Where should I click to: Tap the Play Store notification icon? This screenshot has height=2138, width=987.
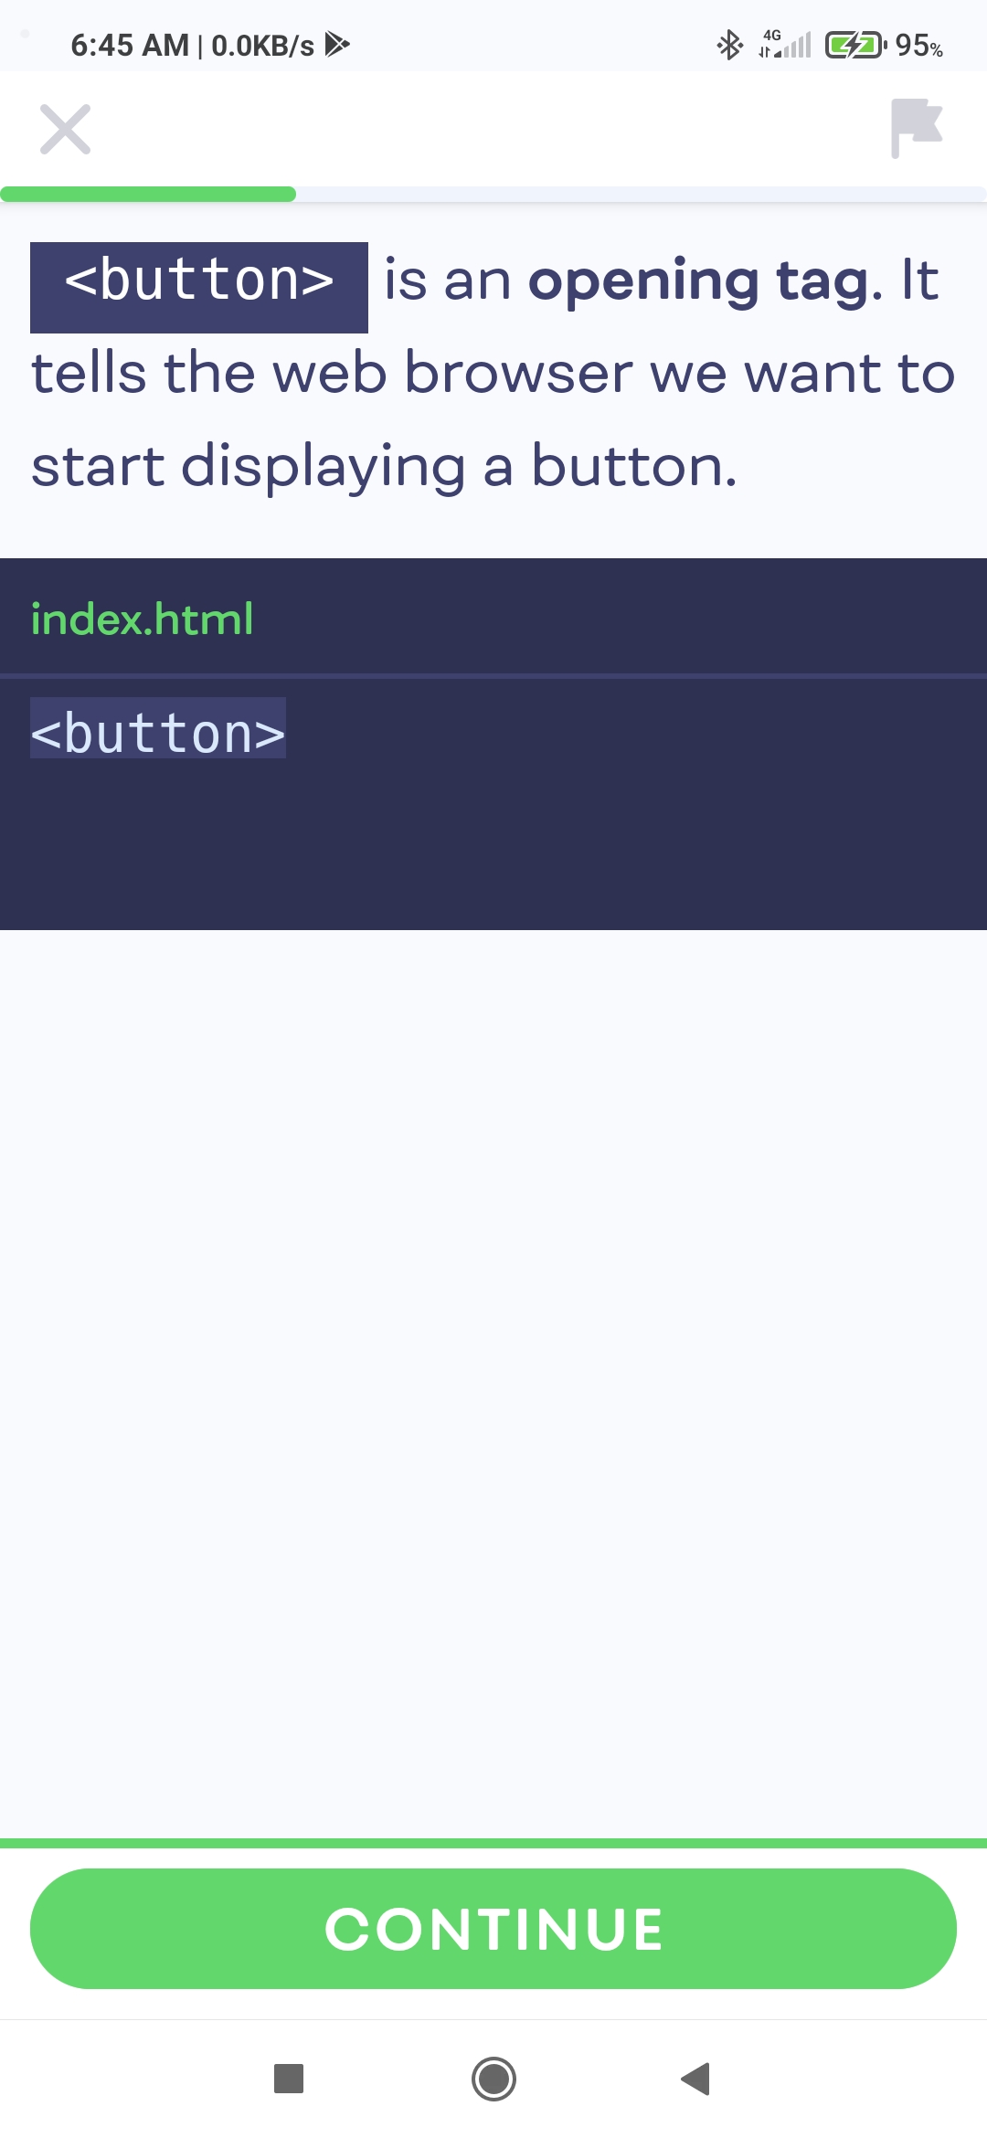pos(337,44)
